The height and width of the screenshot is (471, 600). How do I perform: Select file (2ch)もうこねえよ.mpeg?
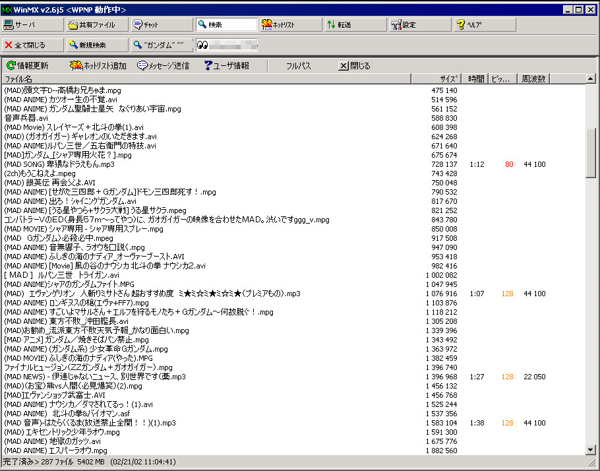(40, 174)
